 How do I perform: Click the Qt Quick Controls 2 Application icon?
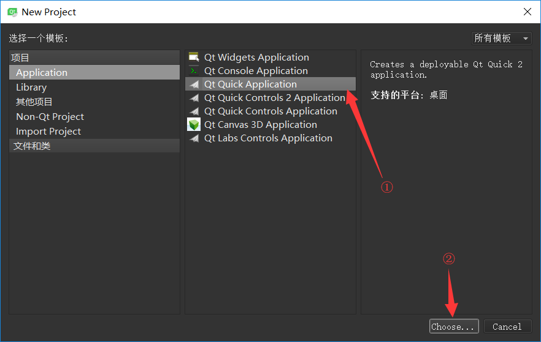pos(194,98)
